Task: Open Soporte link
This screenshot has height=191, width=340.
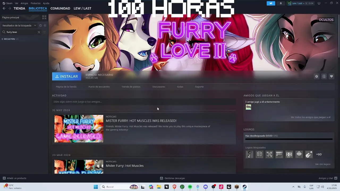Action: pos(199,87)
